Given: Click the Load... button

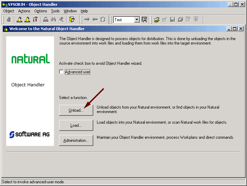Looking at the screenshot, I should click(76, 125).
